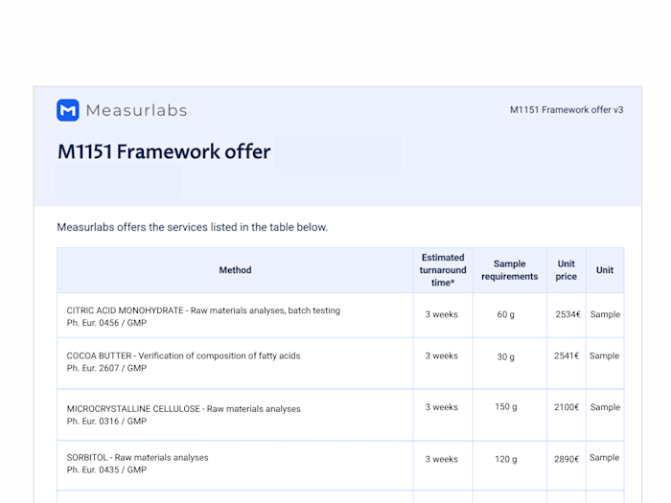Click 'Sample' in the Microcrystalline Cellulose row

click(x=605, y=407)
